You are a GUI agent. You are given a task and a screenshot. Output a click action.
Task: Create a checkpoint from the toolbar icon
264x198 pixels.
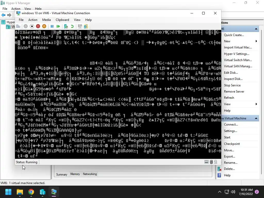pos(66,26)
